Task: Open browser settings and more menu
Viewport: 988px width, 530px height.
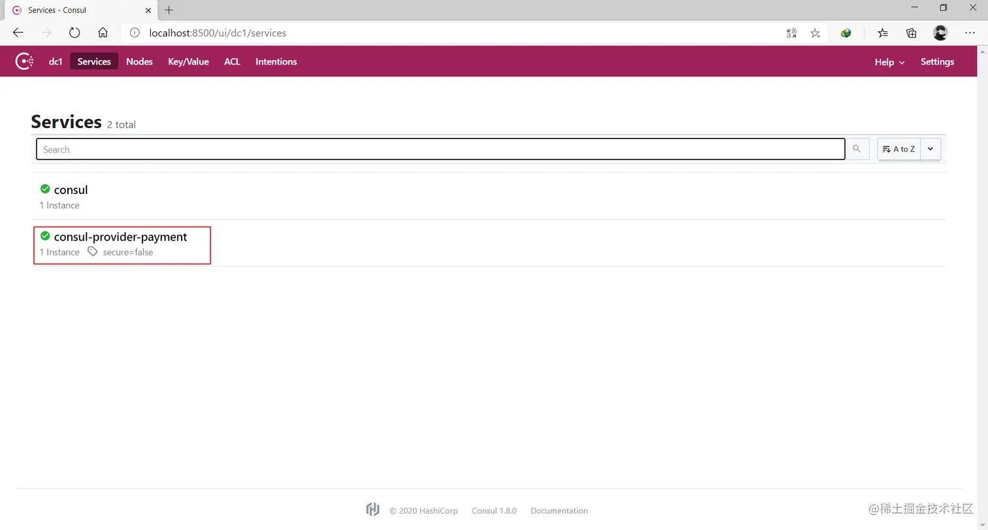Action: (x=970, y=33)
